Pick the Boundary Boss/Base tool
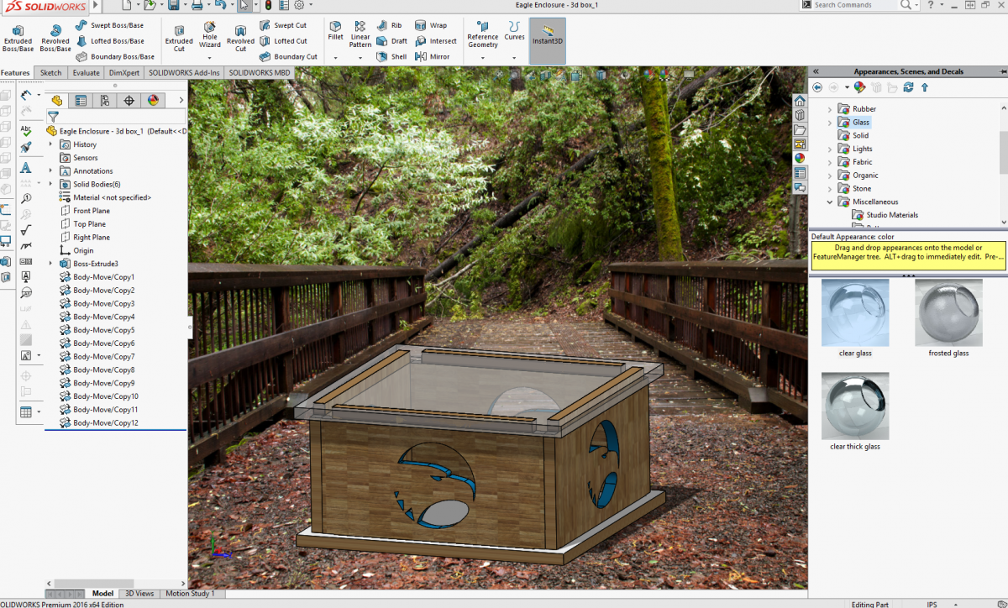The image size is (1008, 608). (115, 56)
